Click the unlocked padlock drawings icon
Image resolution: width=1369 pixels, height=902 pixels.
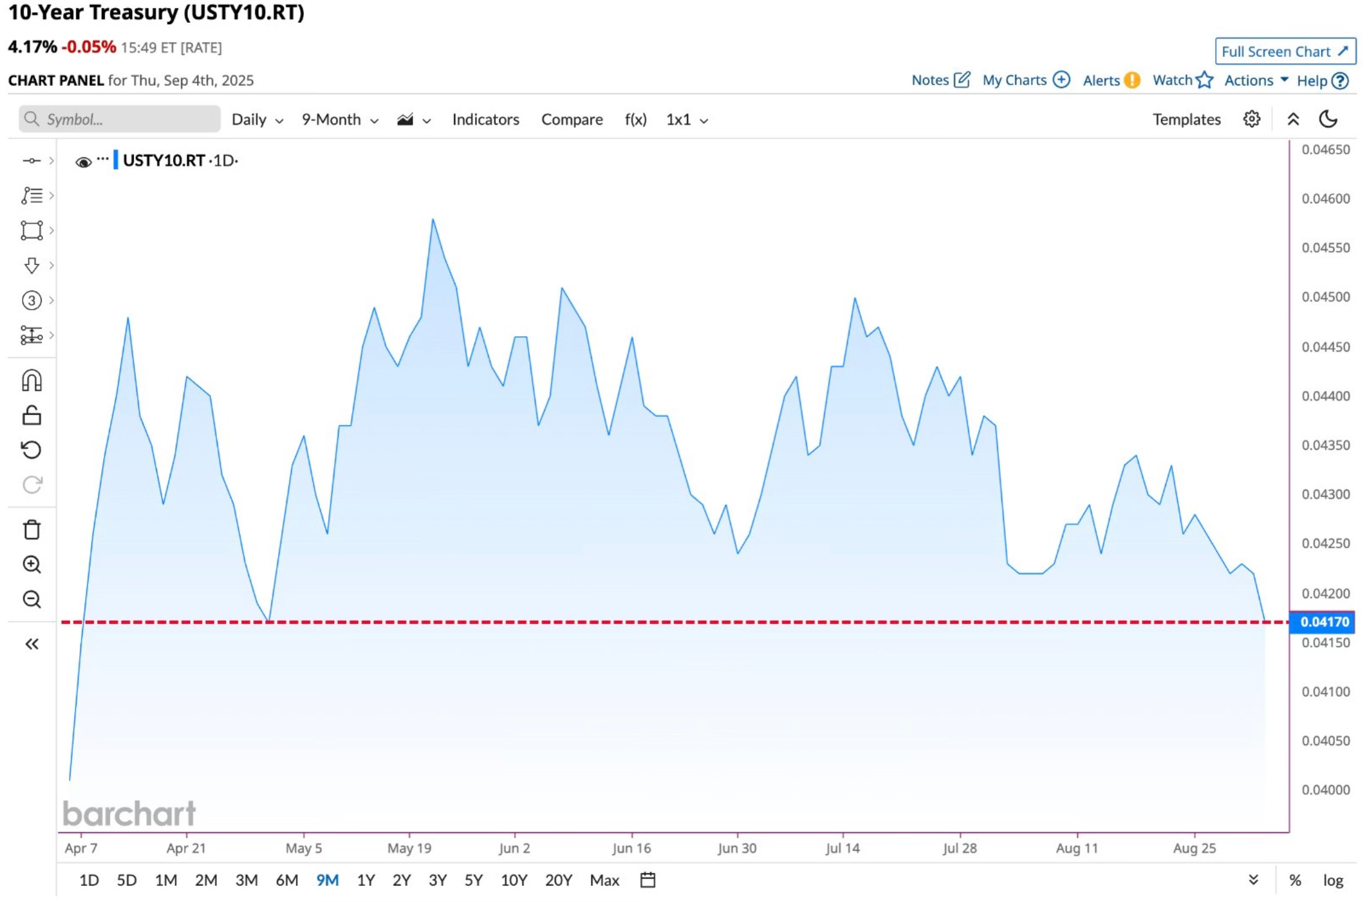click(x=32, y=415)
